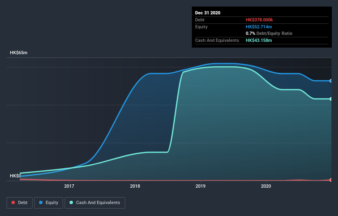
Task: Toggle the Equity series legend button
Action: (x=49, y=203)
